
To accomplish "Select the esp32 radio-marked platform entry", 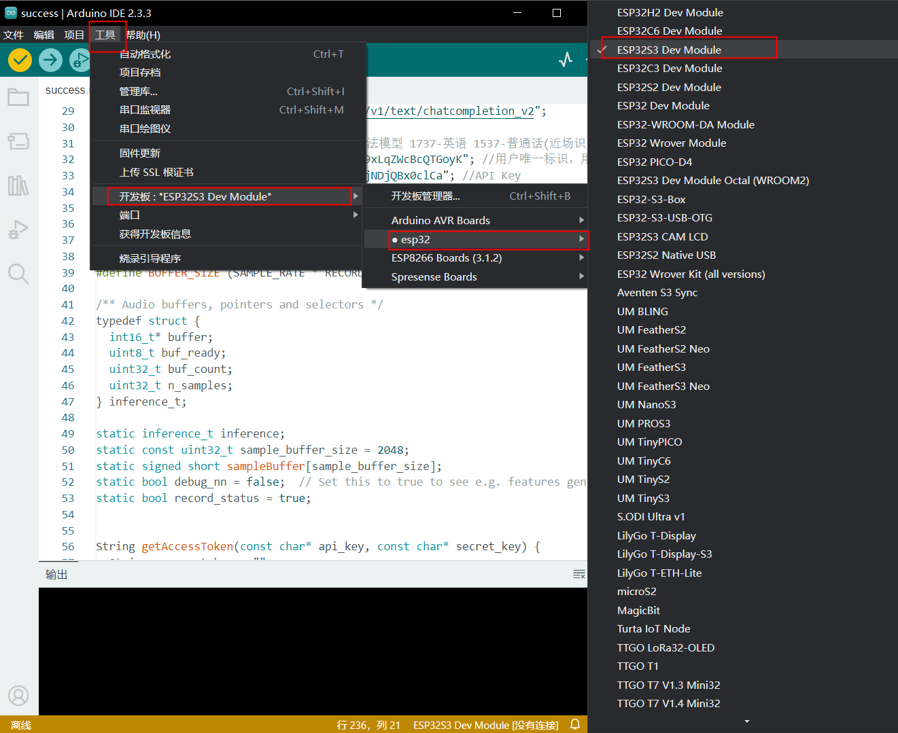I will pos(476,239).
